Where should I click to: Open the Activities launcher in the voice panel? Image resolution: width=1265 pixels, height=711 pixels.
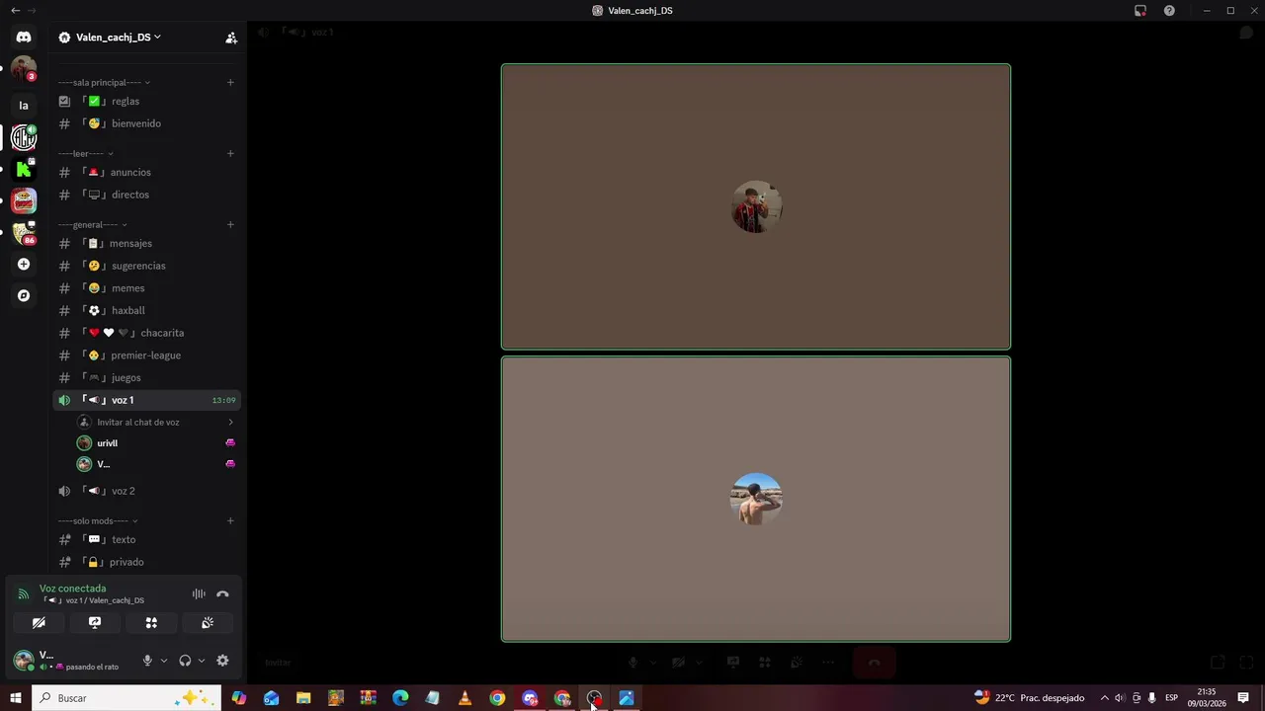coord(151,623)
